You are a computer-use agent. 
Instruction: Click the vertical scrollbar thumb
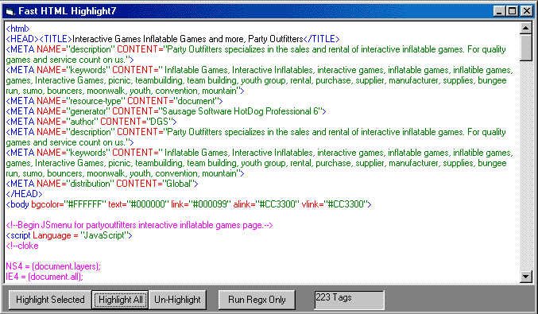[525, 48]
